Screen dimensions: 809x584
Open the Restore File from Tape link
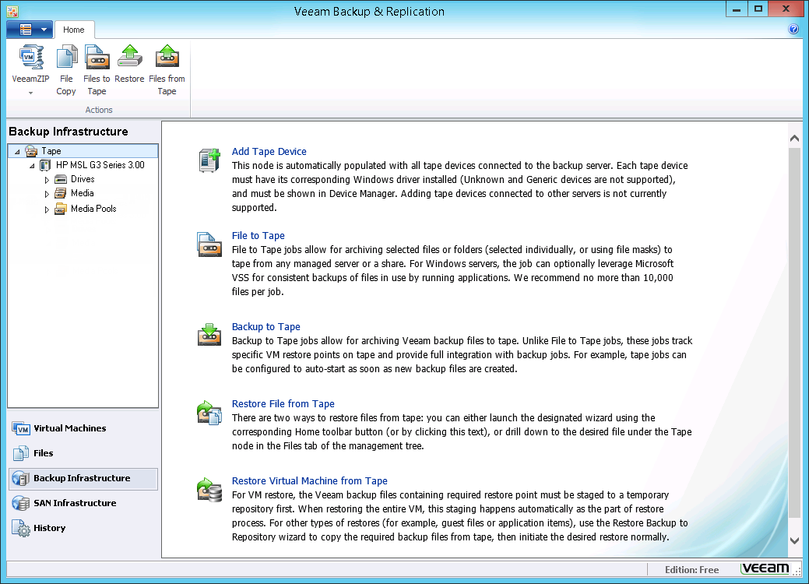(283, 404)
